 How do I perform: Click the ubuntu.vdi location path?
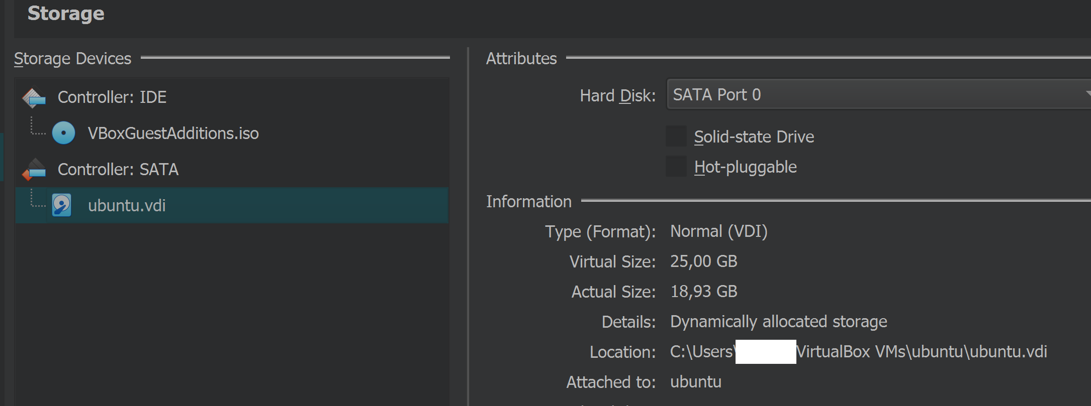[859, 352]
